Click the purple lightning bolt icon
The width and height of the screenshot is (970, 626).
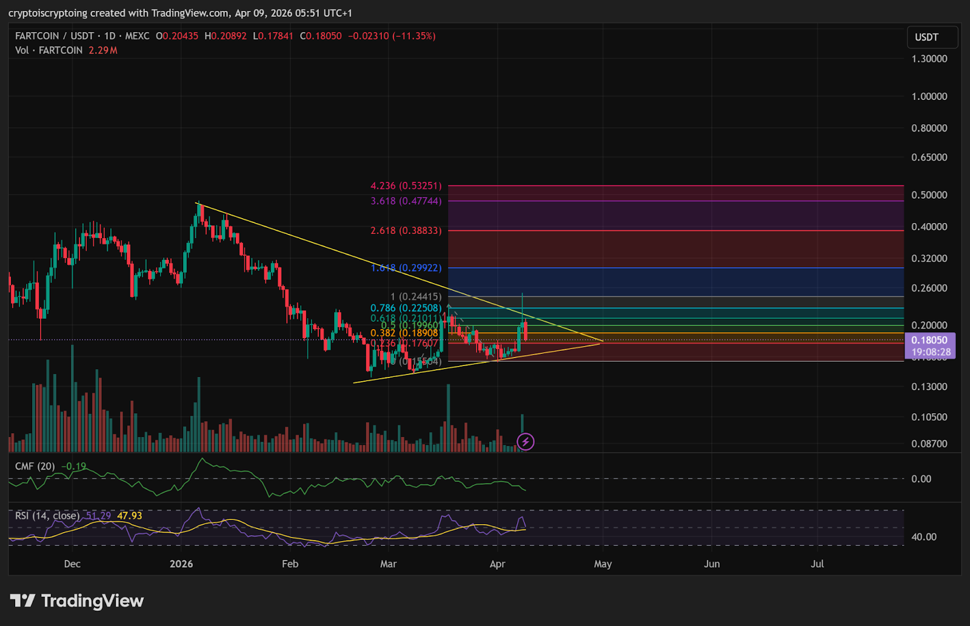526,442
